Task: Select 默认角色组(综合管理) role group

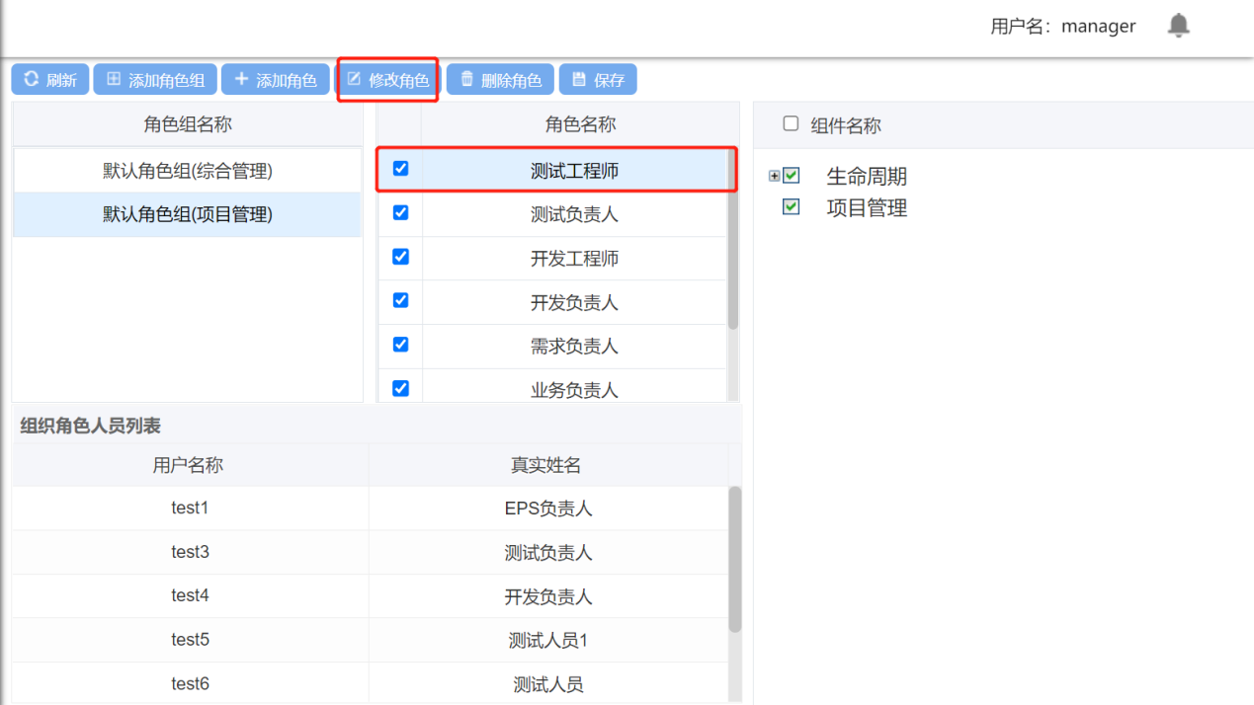Action: tap(187, 171)
